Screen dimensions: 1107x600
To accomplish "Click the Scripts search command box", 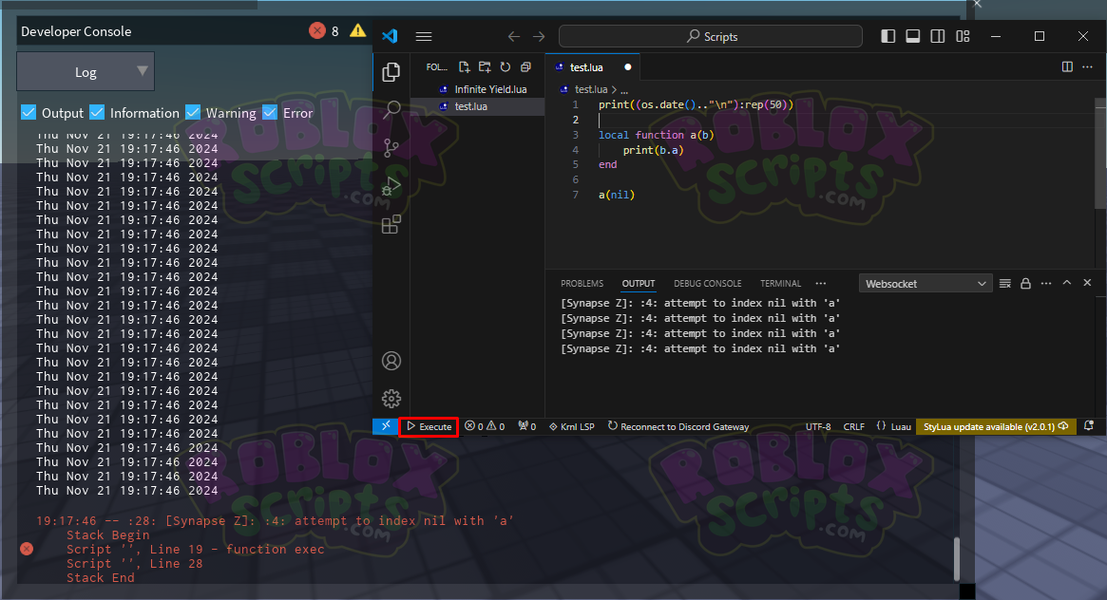I will 710,36.
